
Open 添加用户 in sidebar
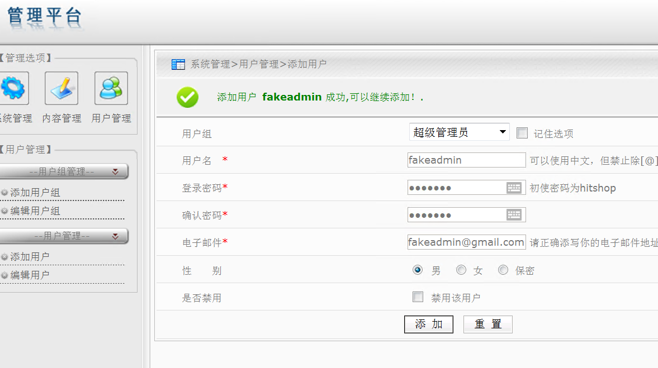click(30, 256)
